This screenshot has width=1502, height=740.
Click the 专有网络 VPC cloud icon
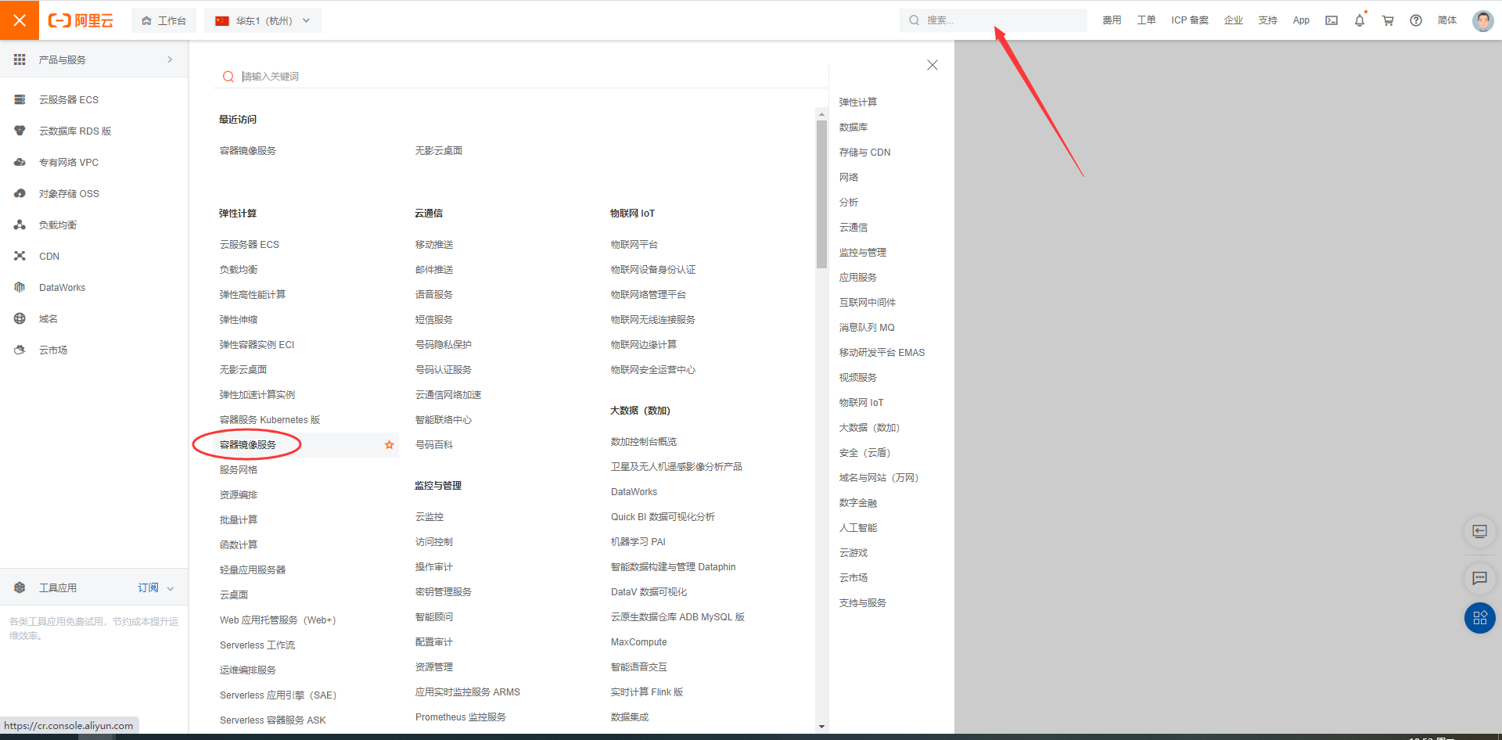(x=20, y=162)
